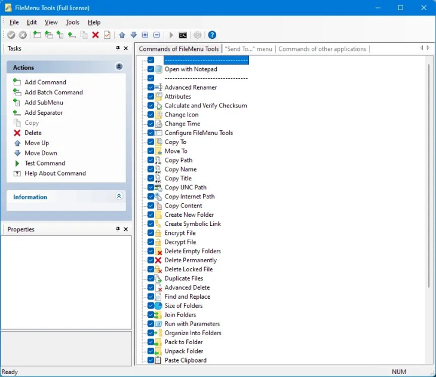Image resolution: width=436 pixels, height=377 pixels.
Task: Click the Open with Notepad icon
Action: coord(158,69)
